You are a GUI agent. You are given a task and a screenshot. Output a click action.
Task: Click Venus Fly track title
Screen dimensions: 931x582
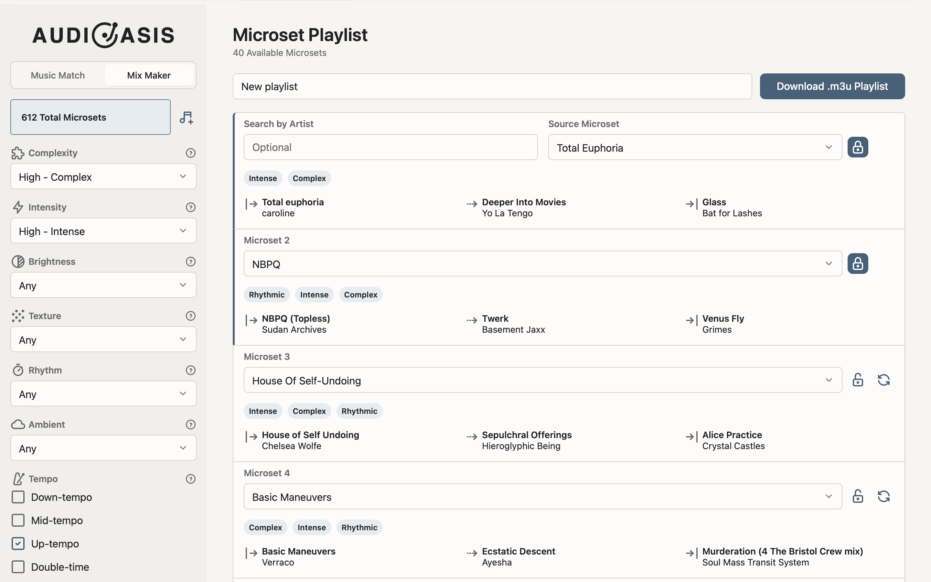(x=723, y=318)
